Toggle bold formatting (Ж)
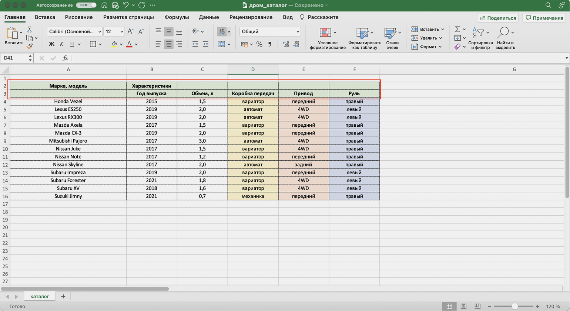 (x=51, y=44)
